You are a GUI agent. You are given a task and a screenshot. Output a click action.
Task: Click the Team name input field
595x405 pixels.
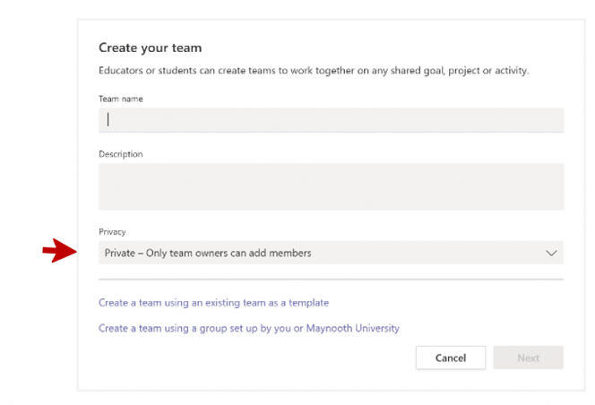[x=331, y=120]
